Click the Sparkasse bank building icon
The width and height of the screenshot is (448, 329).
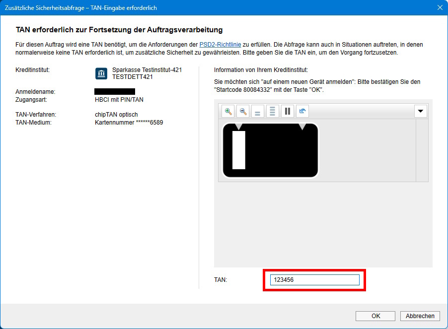101,74
